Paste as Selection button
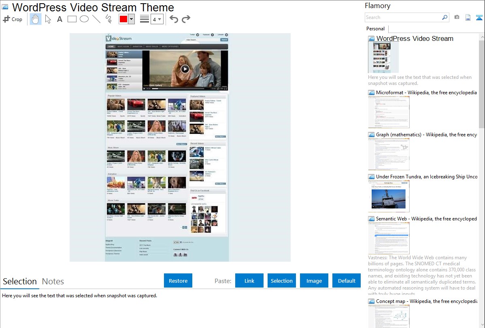This screenshot has height=328, width=485. tap(281, 281)
